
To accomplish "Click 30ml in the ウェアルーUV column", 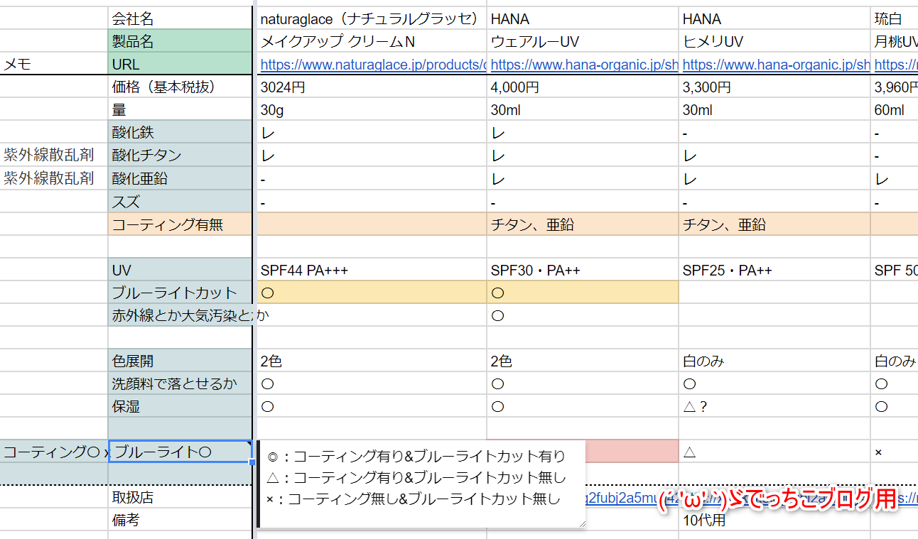I will pos(583,110).
